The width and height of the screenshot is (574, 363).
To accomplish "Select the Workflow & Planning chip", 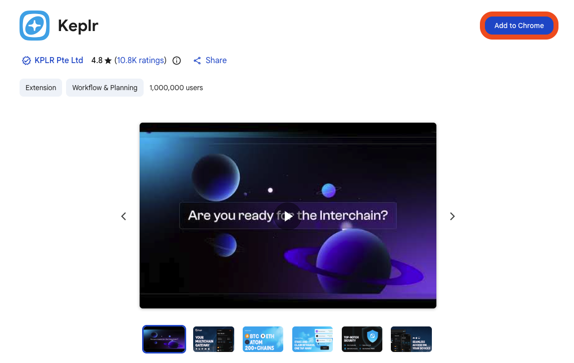I will click(x=105, y=88).
